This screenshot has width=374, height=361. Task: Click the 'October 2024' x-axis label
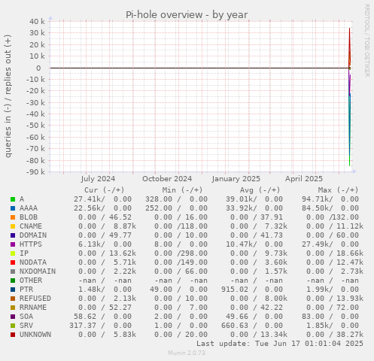[x=167, y=179]
